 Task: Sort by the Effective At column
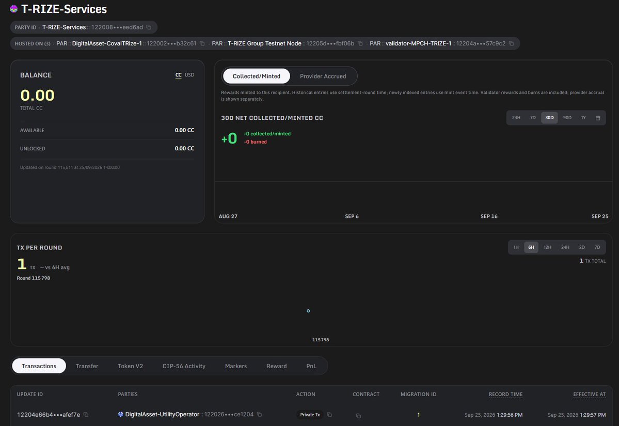(x=590, y=394)
